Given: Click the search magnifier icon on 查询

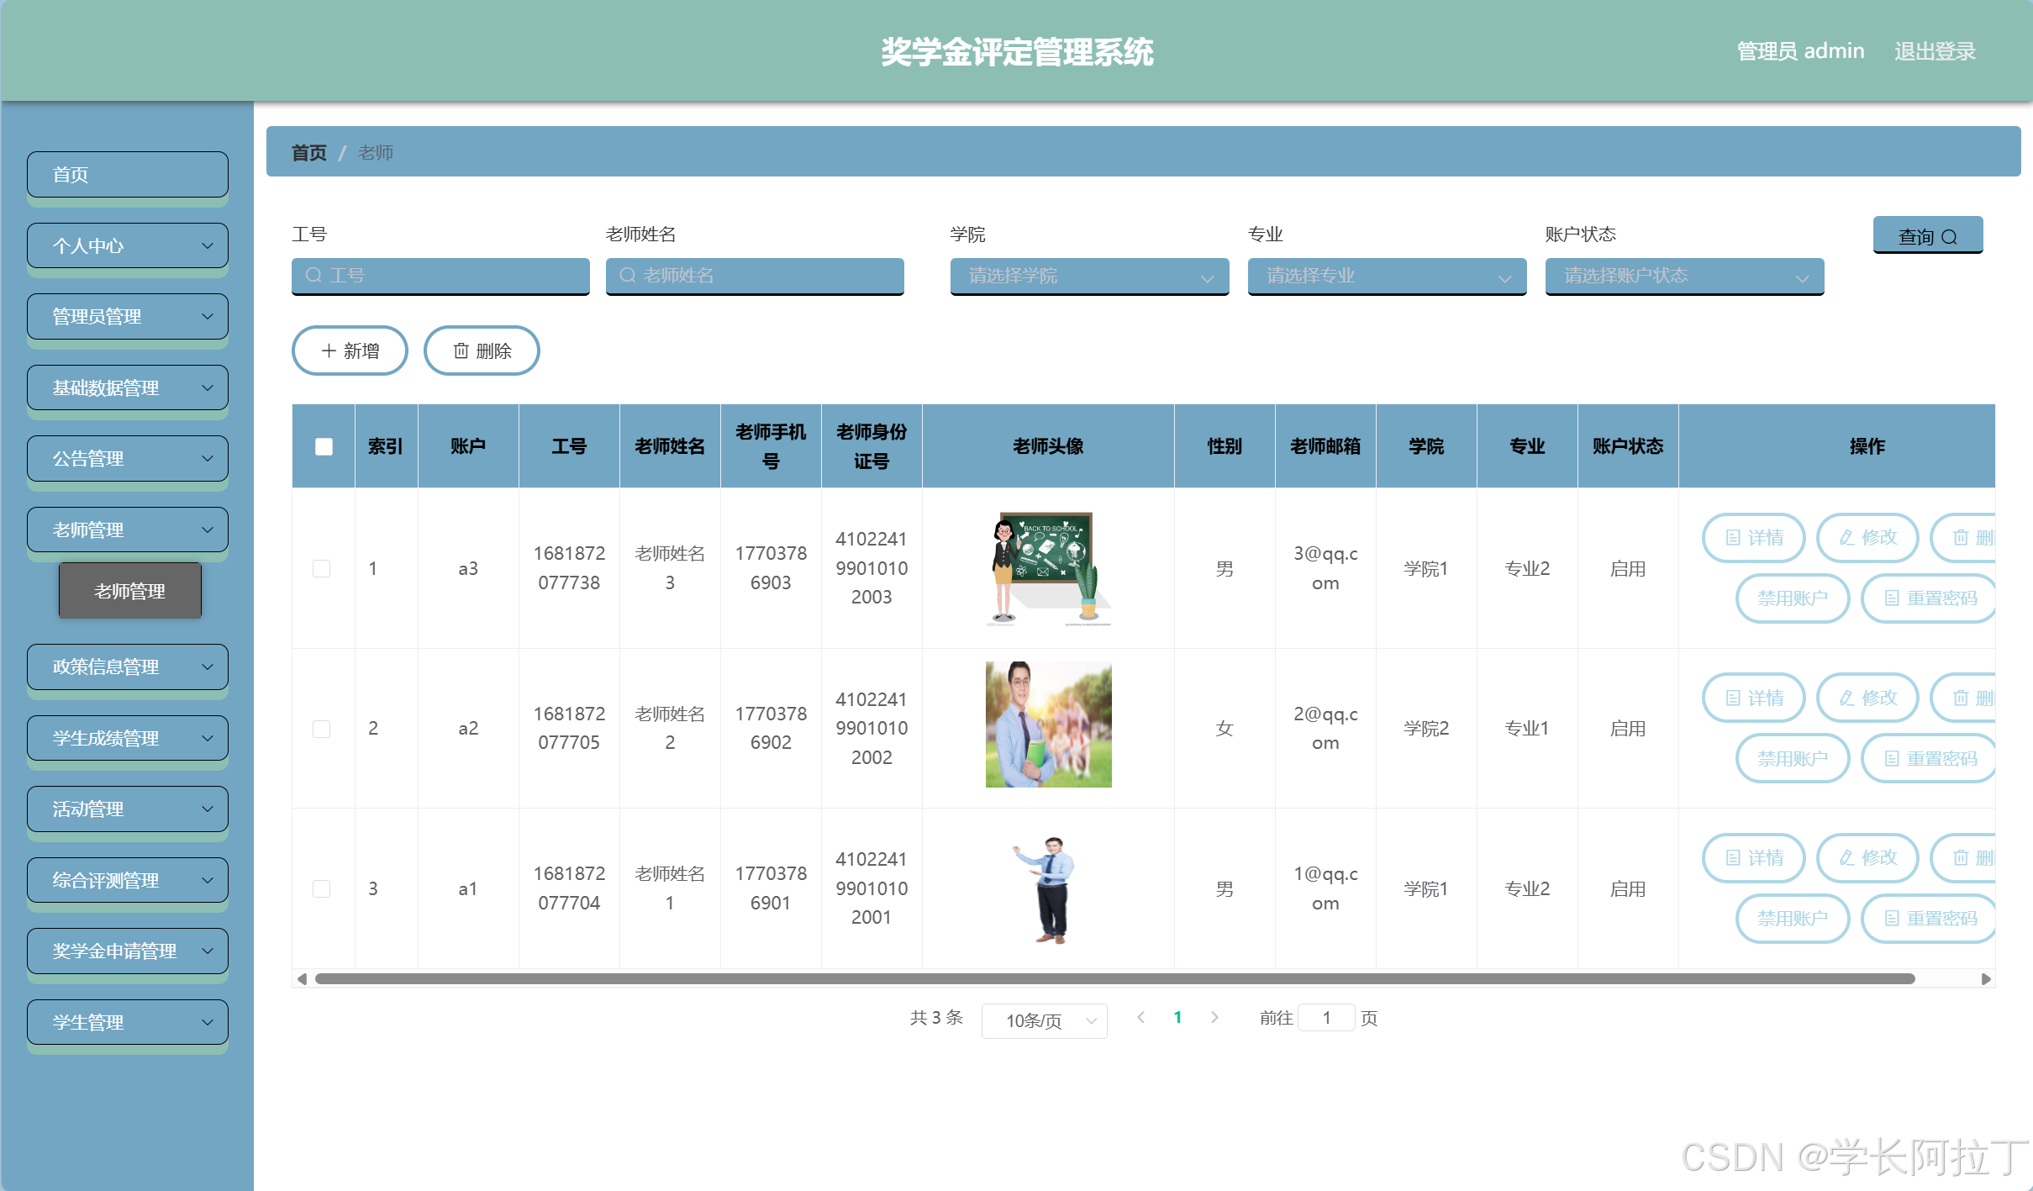Looking at the screenshot, I should (x=1949, y=237).
